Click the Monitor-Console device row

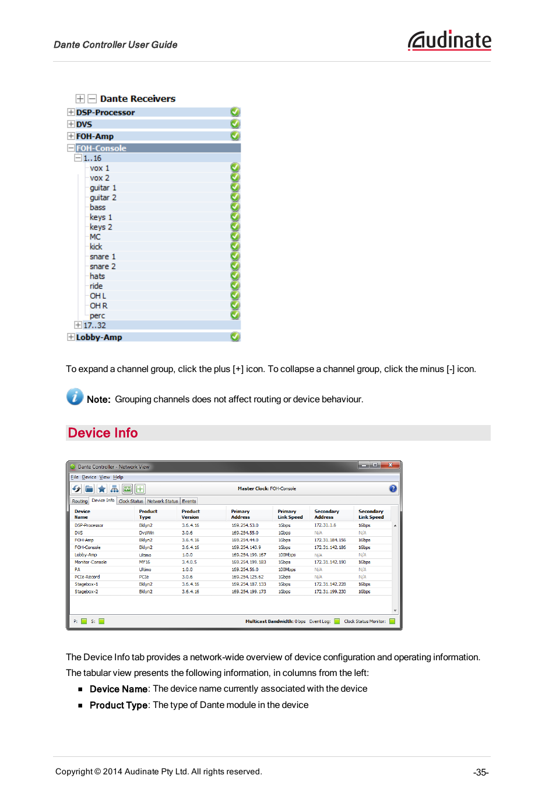point(231,562)
